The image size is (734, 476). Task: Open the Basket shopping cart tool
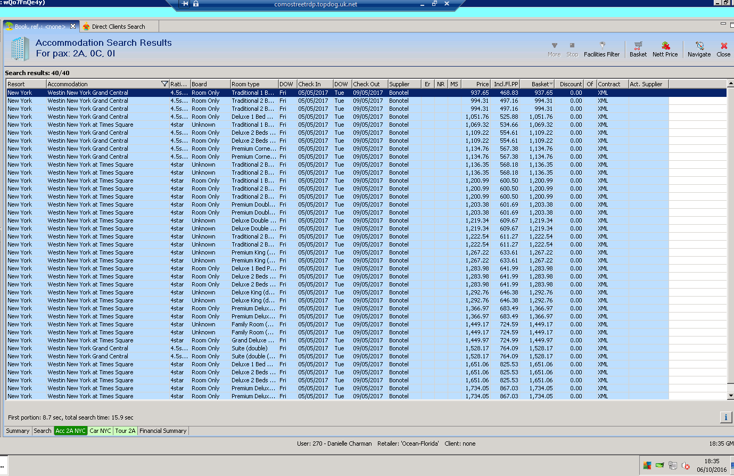click(638, 50)
